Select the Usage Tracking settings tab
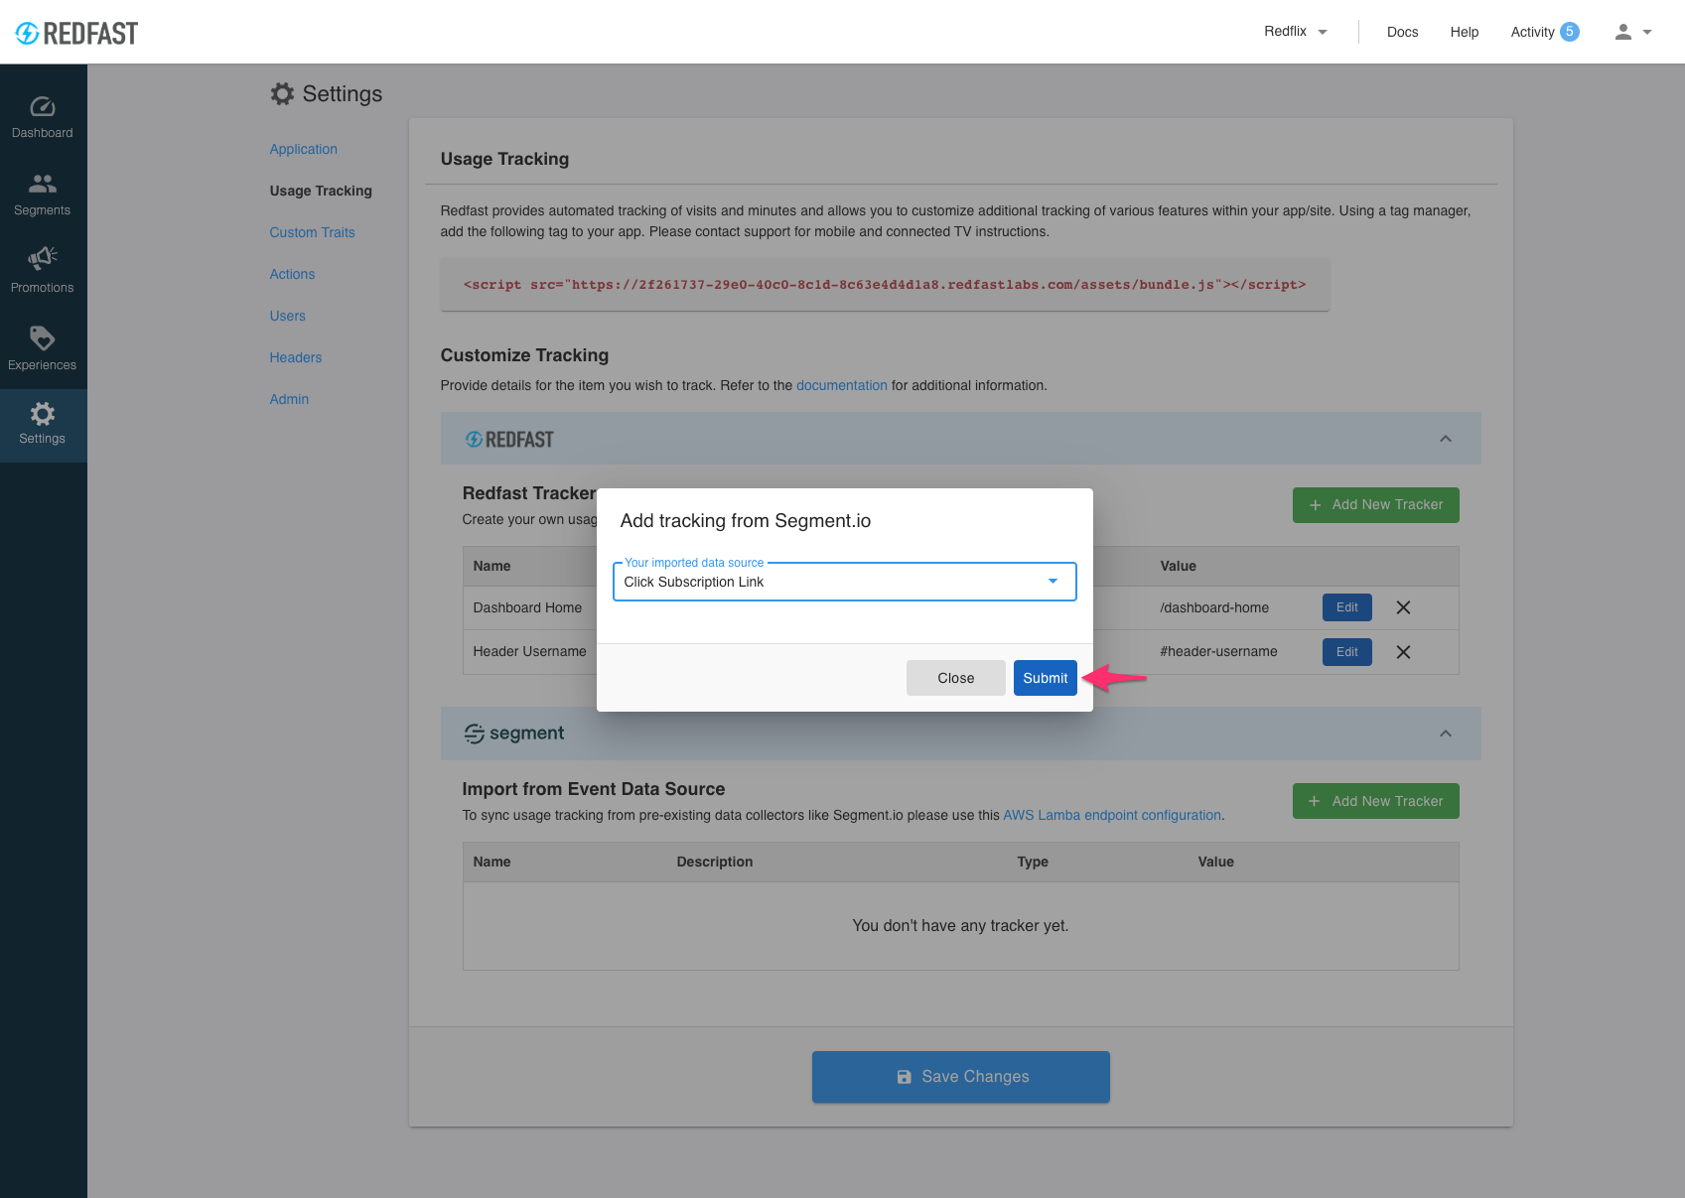1685x1198 pixels. (x=321, y=191)
